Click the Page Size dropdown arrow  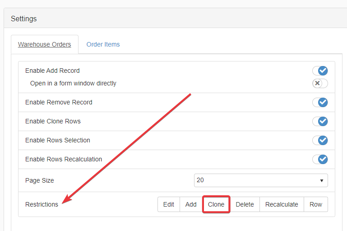322,180
